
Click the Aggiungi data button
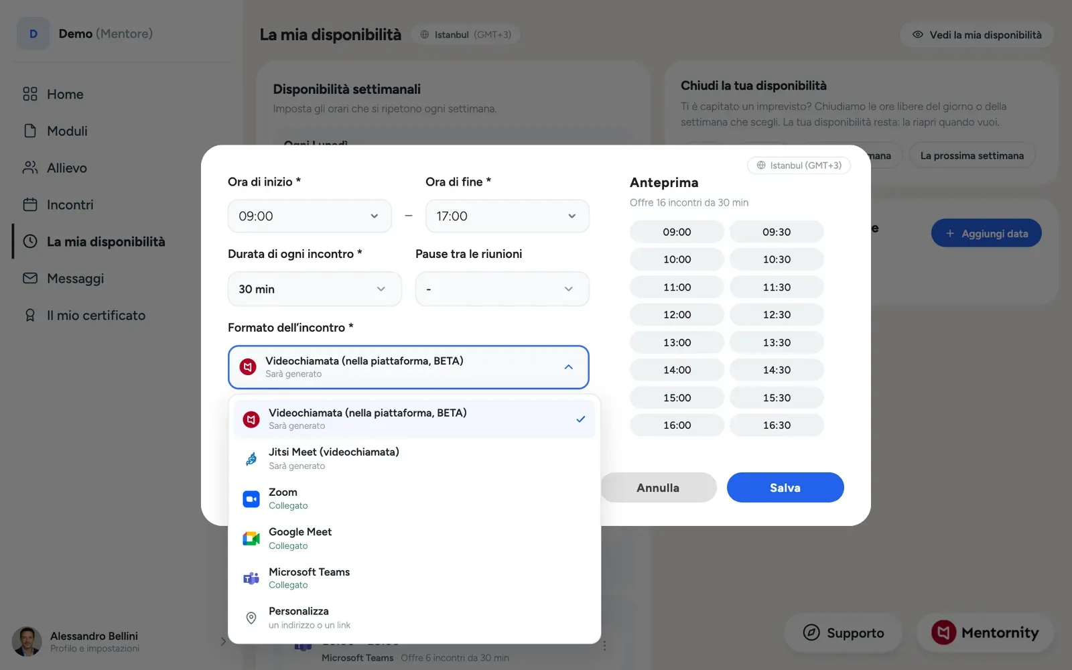(x=986, y=233)
